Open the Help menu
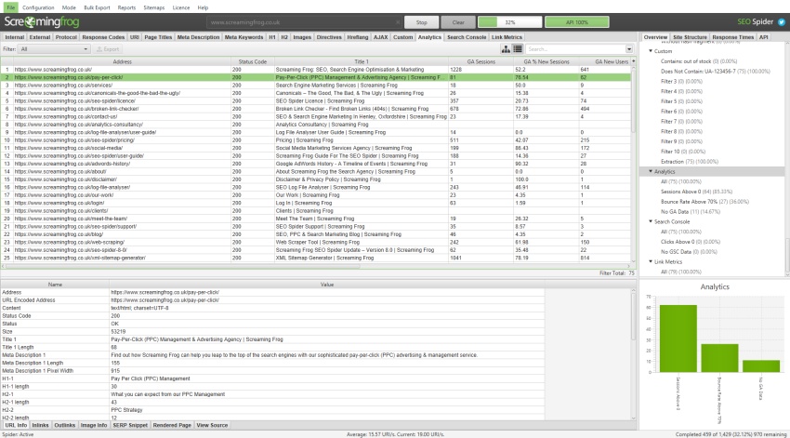 [x=203, y=7]
